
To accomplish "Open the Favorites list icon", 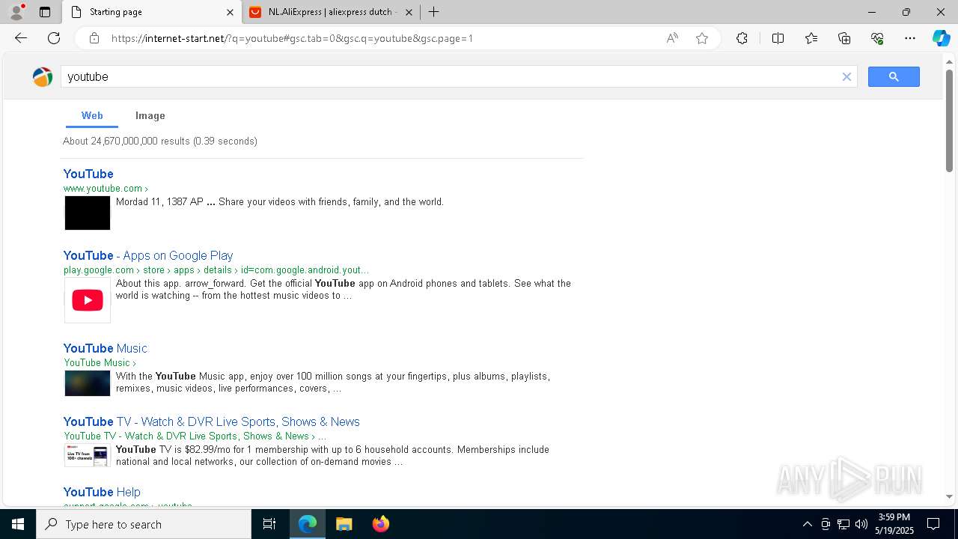I will pos(811,38).
